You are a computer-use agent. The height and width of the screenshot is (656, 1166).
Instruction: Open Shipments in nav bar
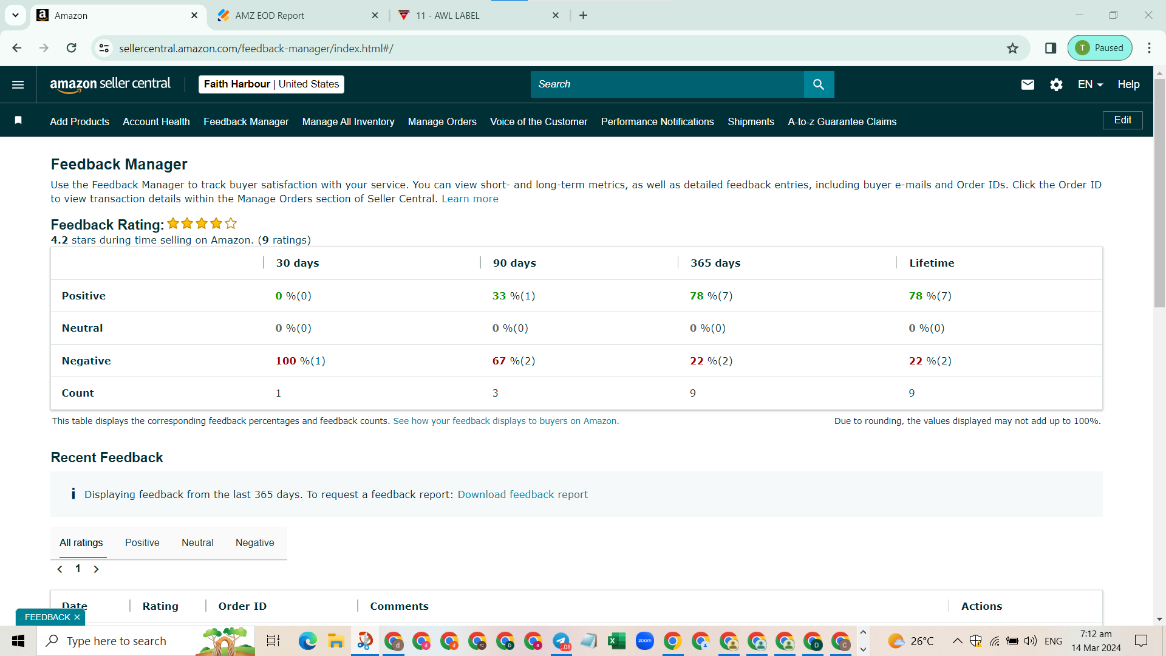coord(751,121)
